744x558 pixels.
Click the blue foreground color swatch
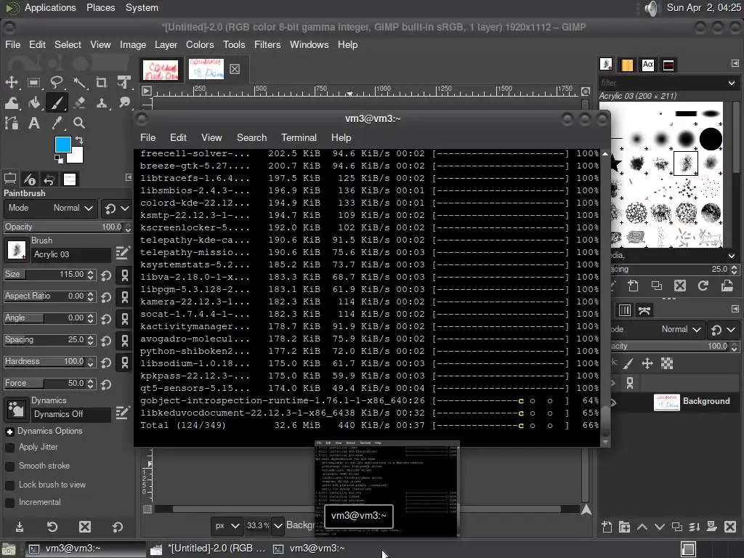[62, 145]
